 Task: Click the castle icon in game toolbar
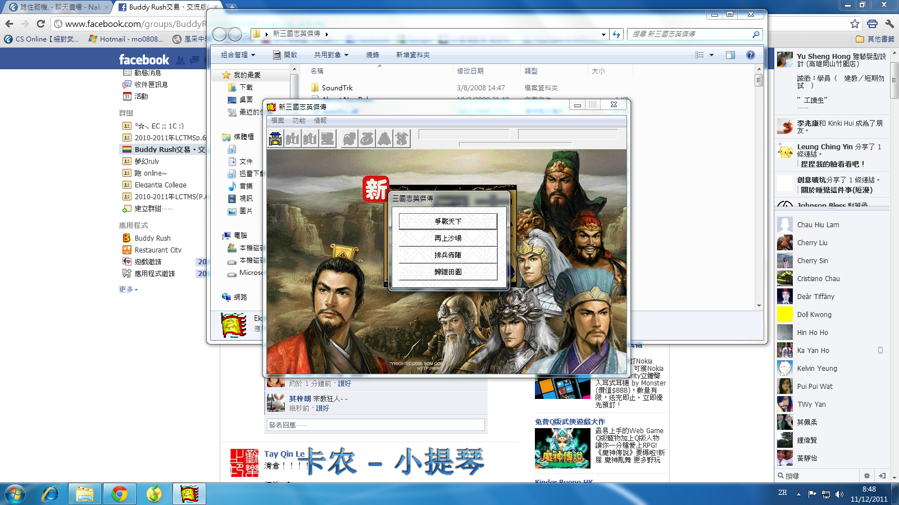tap(275, 138)
